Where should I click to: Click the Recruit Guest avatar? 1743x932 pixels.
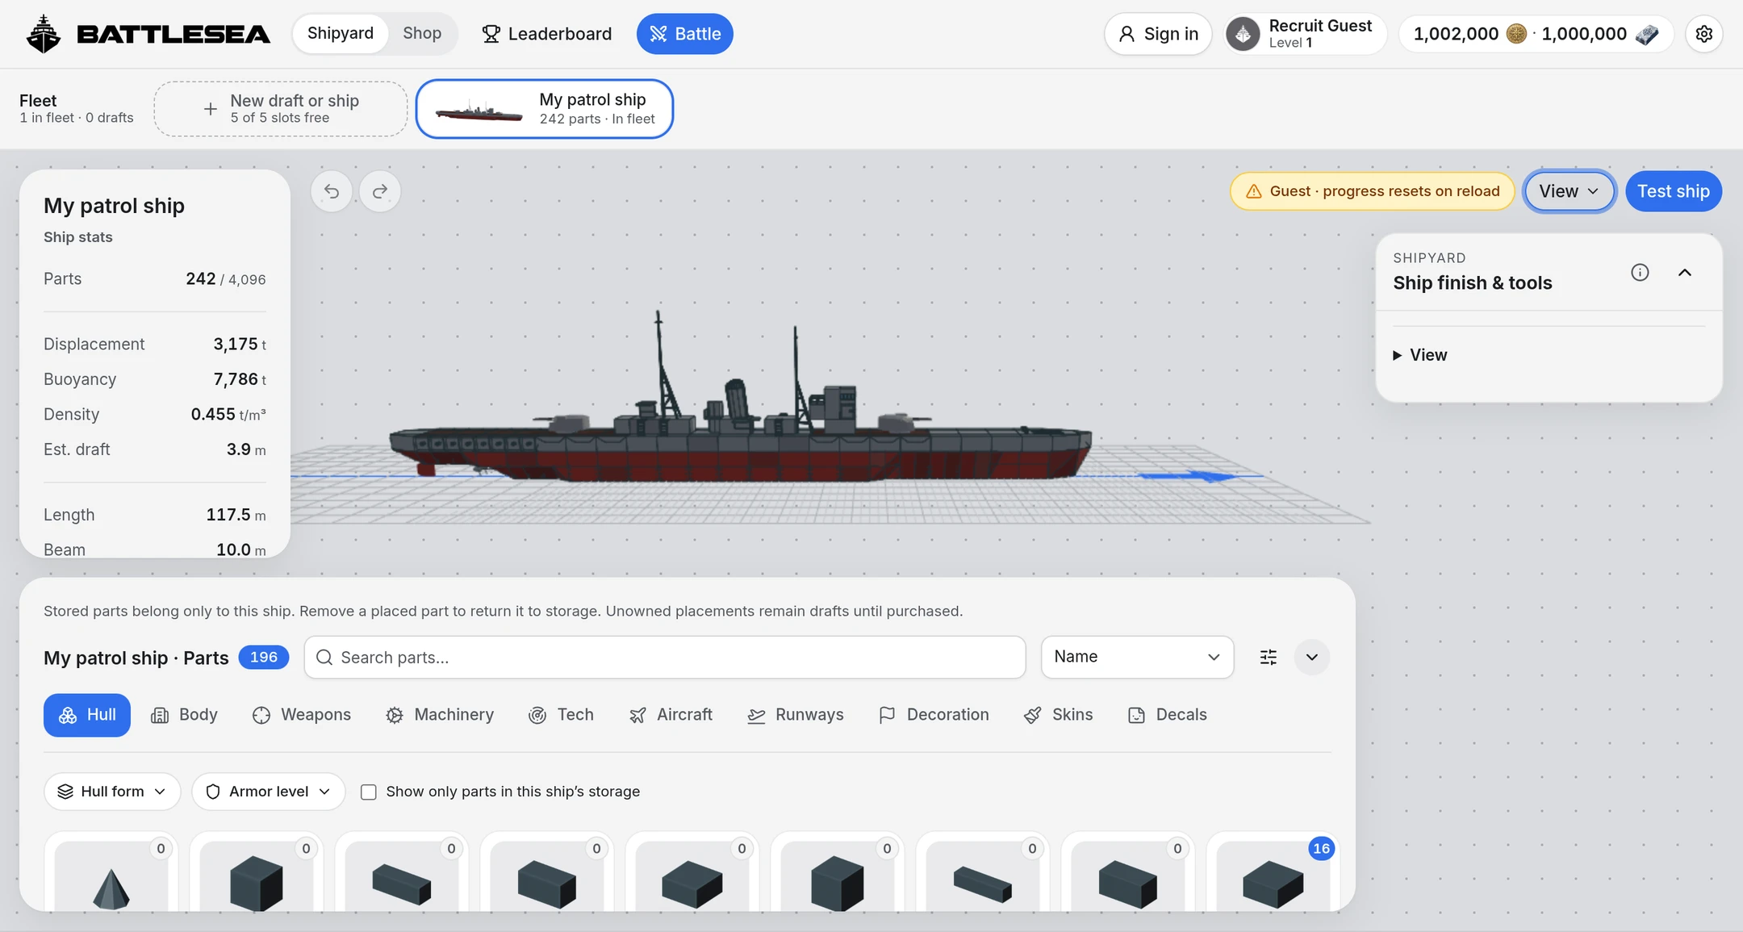point(1244,34)
